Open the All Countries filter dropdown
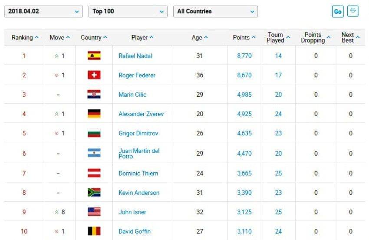The width and height of the screenshot is (369, 240). (x=215, y=11)
